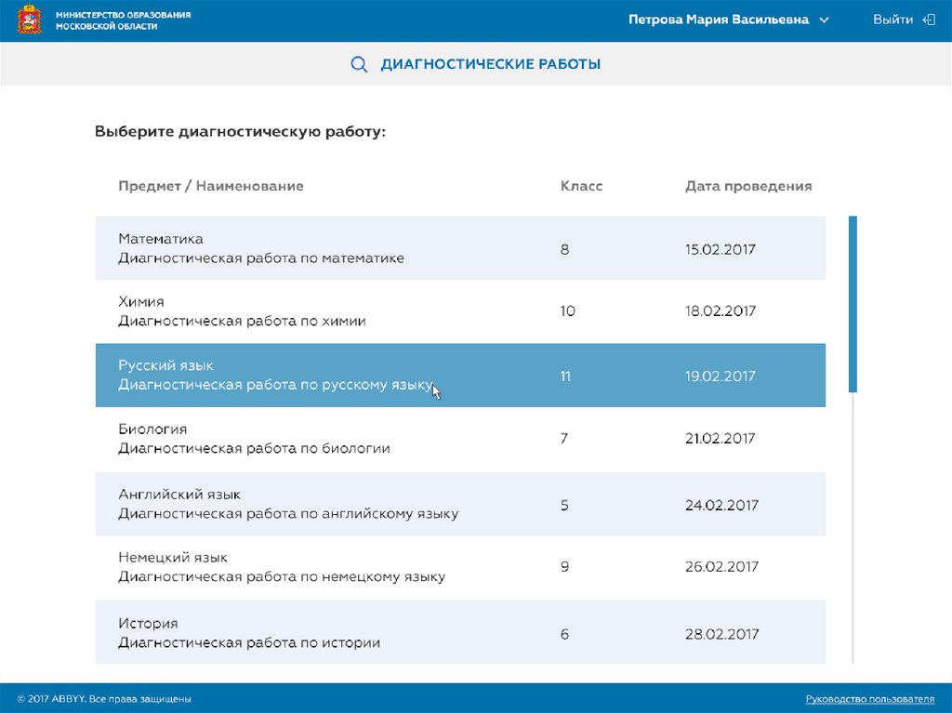The height and width of the screenshot is (713, 952).
Task: Open Петрова Мария Васильевна user menu
Action: [718, 20]
